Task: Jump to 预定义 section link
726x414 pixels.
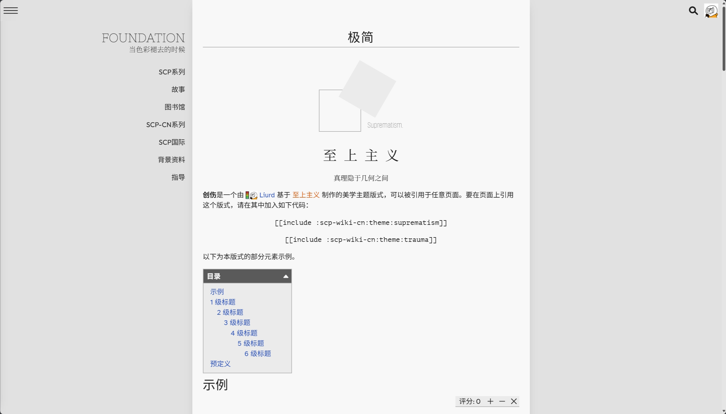Action: 220,364
